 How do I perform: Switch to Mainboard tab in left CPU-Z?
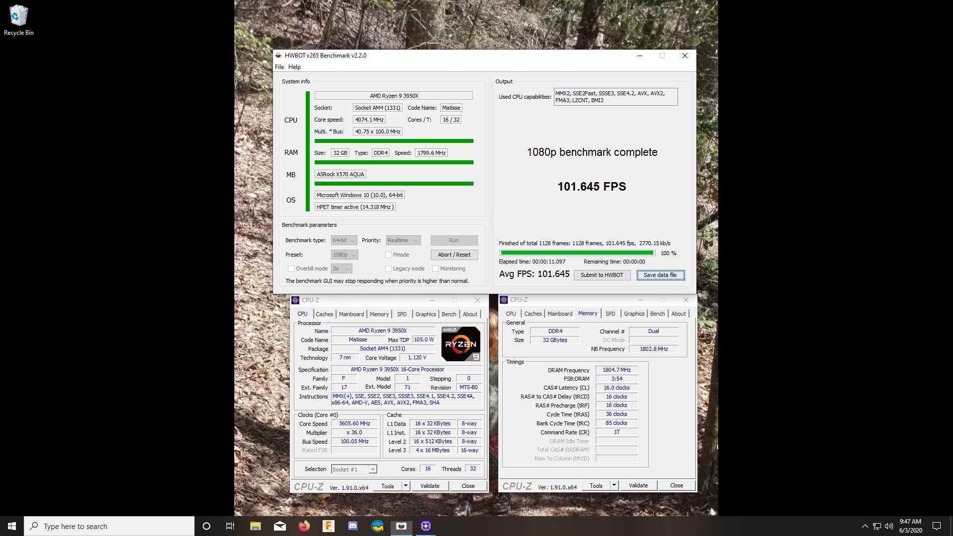[x=351, y=314]
